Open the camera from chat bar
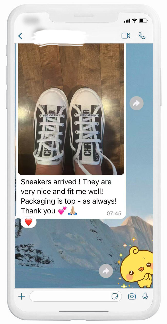 132,296
